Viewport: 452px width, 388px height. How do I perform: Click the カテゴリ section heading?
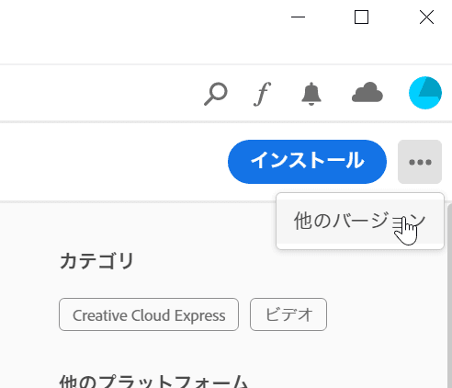point(96,261)
